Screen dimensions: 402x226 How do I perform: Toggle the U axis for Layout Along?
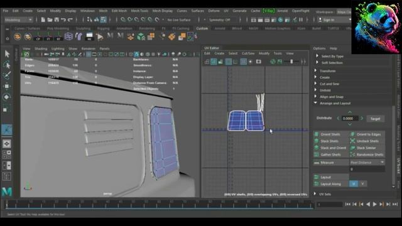(354, 184)
